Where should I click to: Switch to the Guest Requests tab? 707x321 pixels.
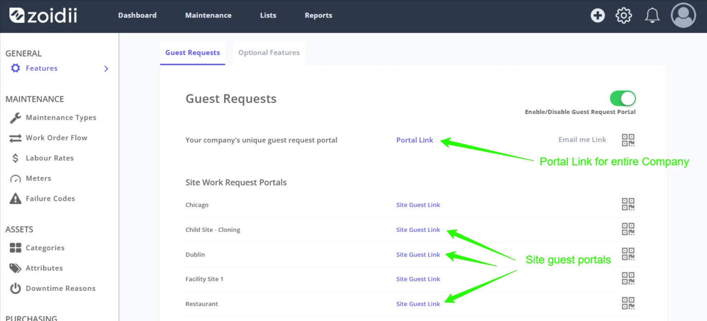pyautogui.click(x=193, y=53)
